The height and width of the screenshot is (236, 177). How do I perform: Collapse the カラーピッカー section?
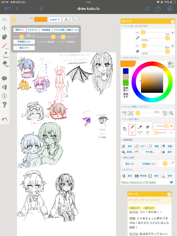[130, 58]
